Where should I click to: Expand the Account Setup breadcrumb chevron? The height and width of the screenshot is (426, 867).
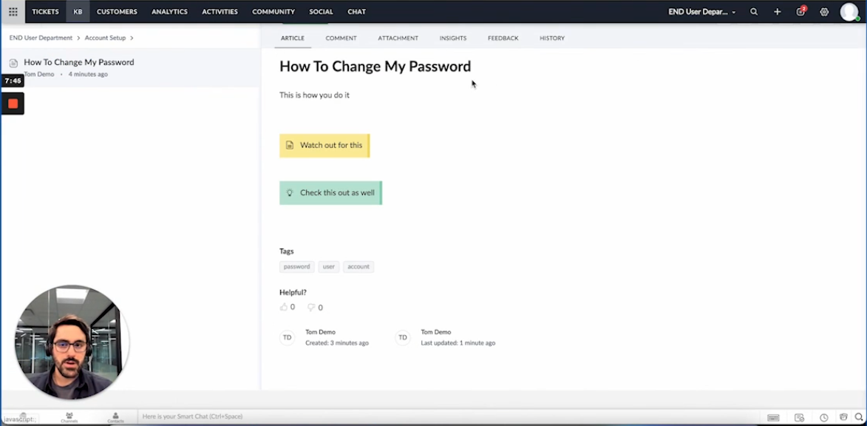point(132,38)
